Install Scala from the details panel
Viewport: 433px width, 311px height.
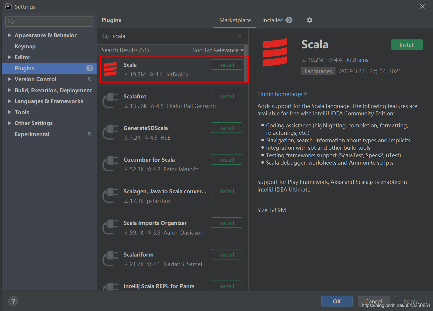click(407, 45)
